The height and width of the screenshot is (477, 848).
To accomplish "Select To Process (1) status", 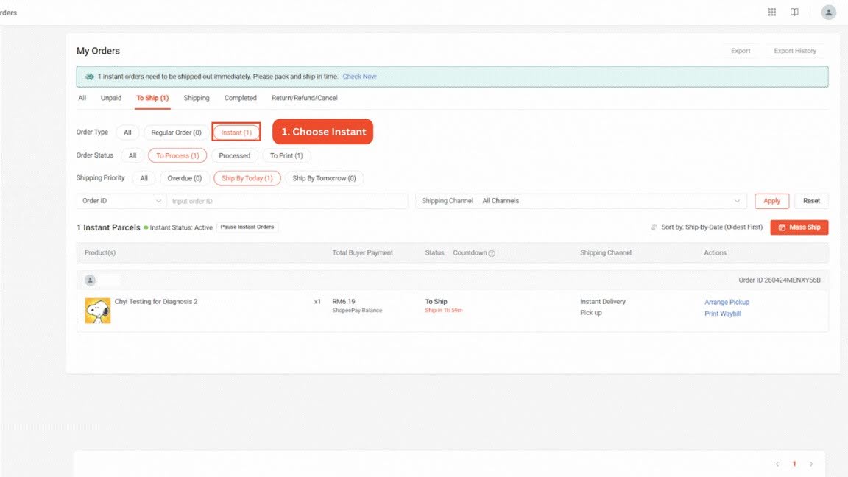I will point(177,156).
